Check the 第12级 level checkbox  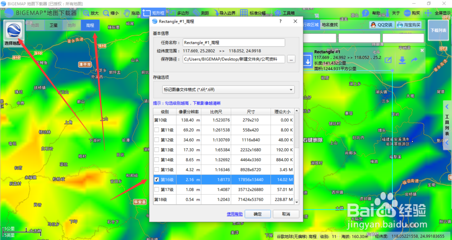[x=156, y=140]
